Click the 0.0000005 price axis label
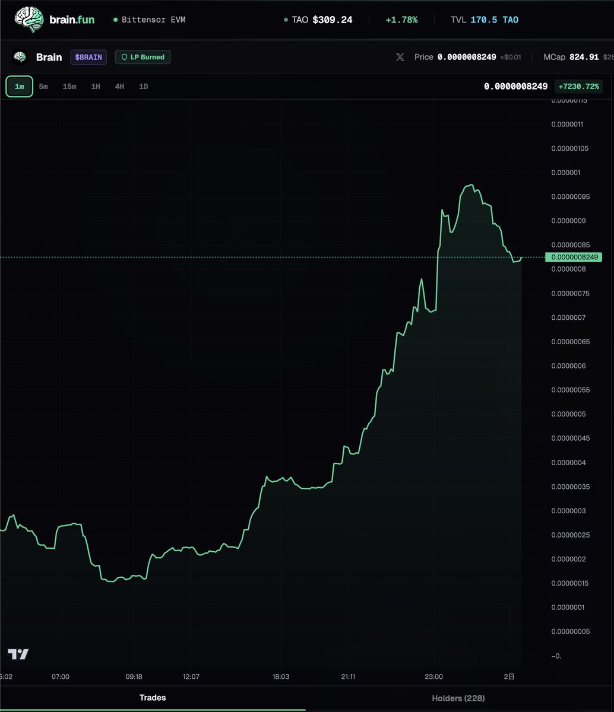The height and width of the screenshot is (712, 614). 569,414
